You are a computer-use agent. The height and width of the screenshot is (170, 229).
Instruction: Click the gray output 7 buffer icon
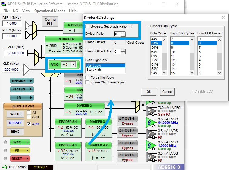tap(150, 133)
